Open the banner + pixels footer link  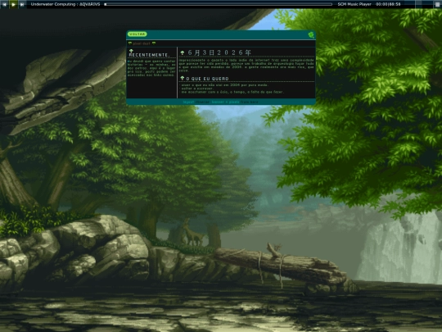(x=226, y=102)
